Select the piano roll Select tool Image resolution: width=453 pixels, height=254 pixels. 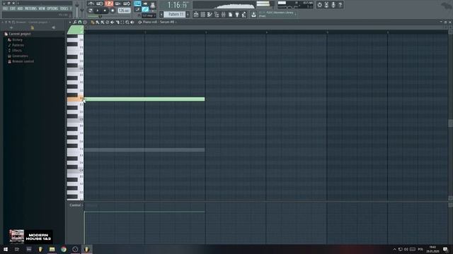122,22
